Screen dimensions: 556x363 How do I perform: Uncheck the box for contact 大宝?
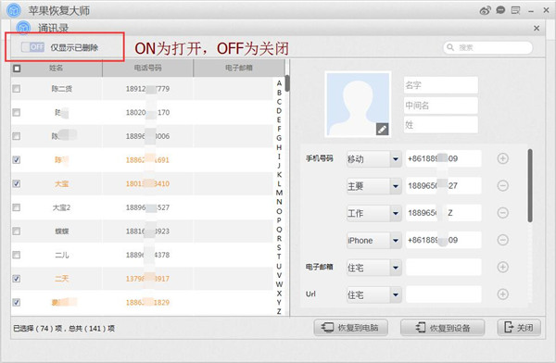coord(17,183)
